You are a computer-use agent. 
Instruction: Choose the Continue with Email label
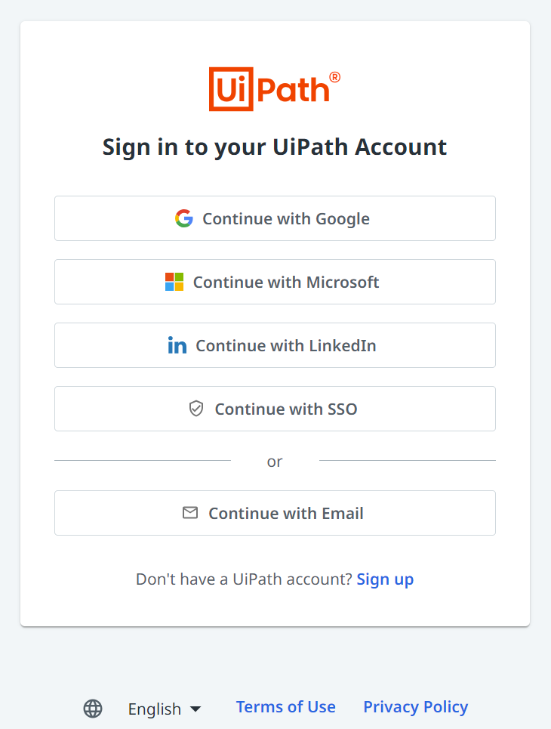[286, 514]
